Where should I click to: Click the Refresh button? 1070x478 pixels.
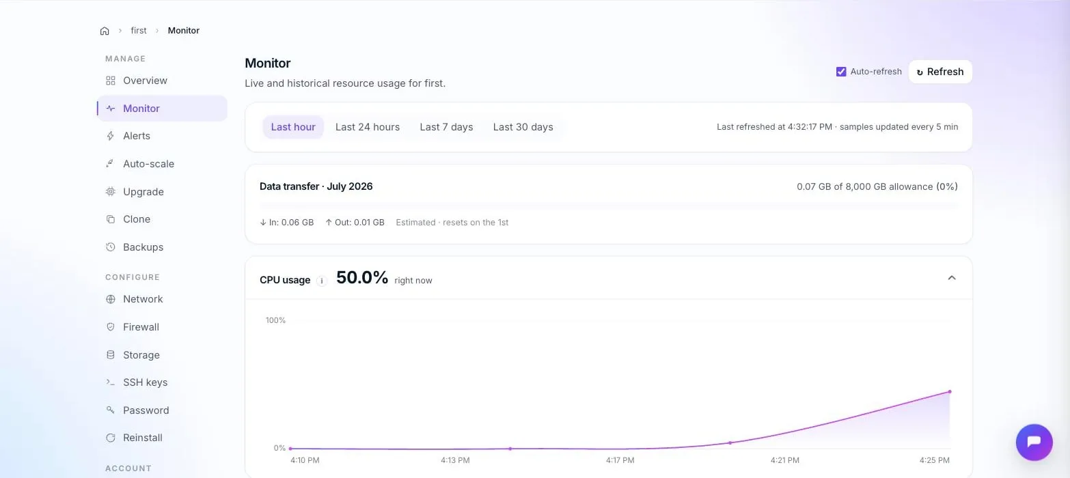point(940,72)
